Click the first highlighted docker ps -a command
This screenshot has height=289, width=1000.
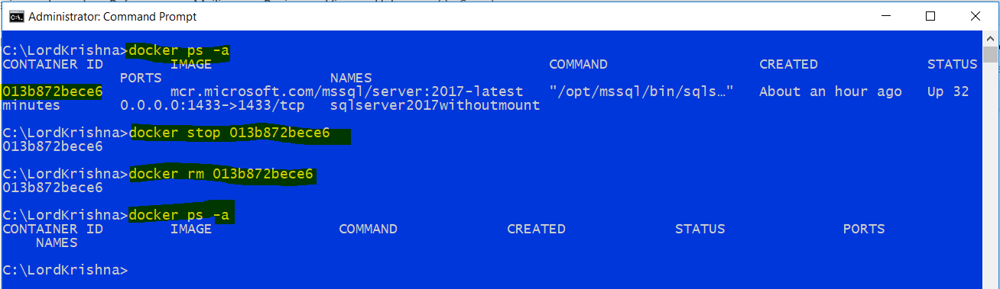[x=180, y=50]
